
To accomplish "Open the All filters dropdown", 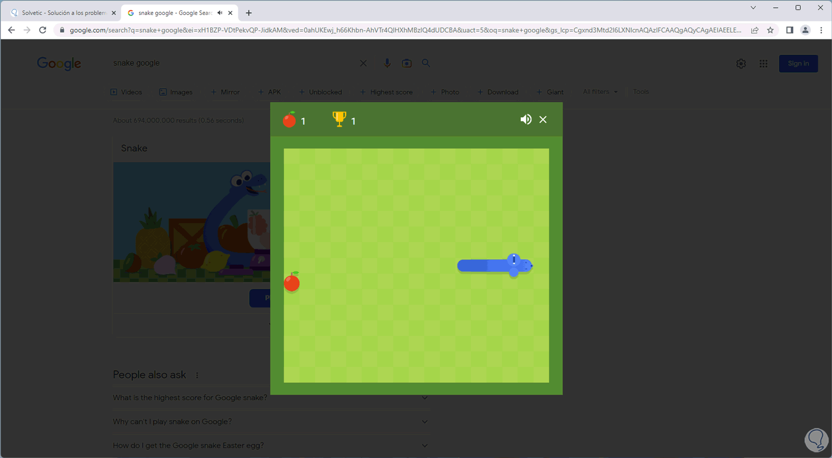I will click(600, 92).
